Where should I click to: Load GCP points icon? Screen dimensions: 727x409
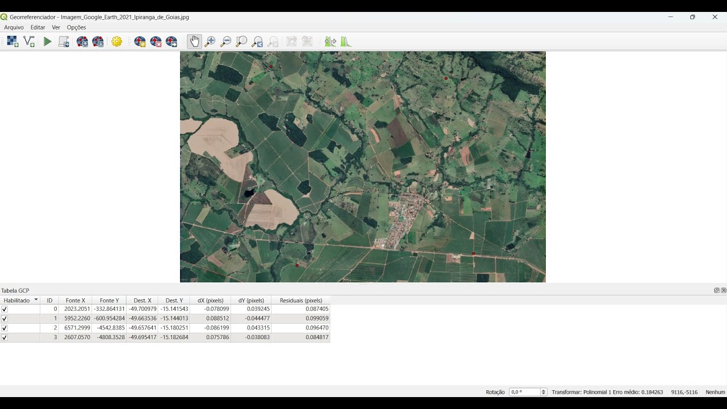click(x=82, y=41)
